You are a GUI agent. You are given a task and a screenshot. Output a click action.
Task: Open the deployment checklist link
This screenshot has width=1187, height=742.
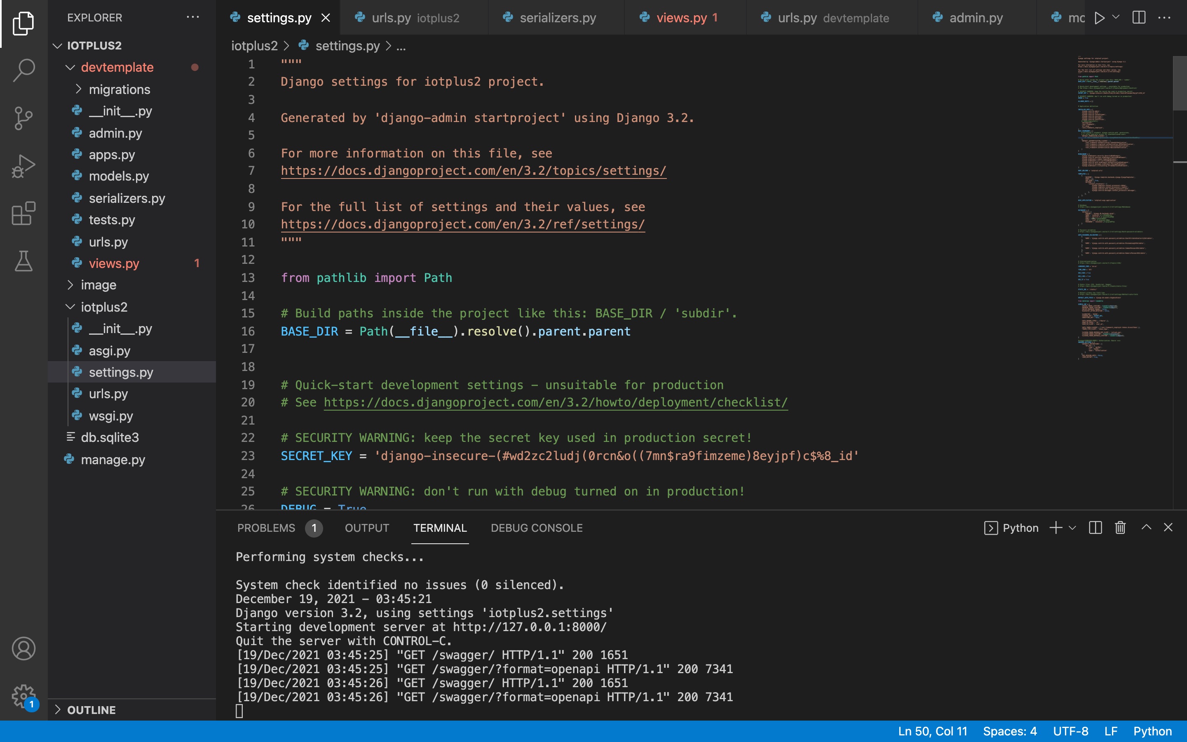coord(556,402)
